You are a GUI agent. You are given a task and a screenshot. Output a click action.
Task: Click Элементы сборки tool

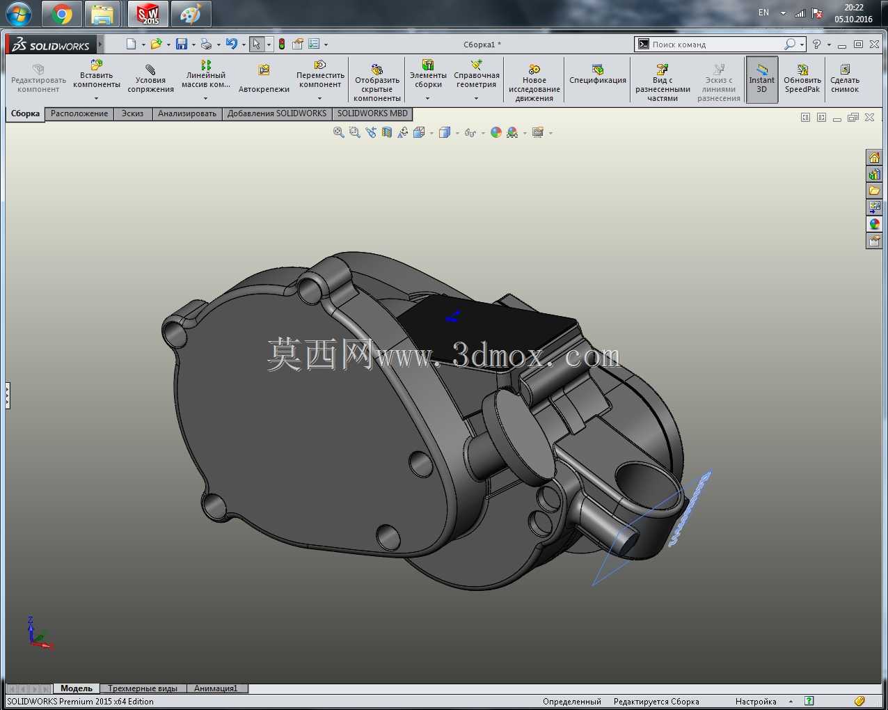[x=428, y=75]
